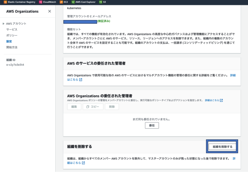Viewport: 248px width, 172px height.
Task: Click external link icon under AWS services admin
Action: [81, 80]
